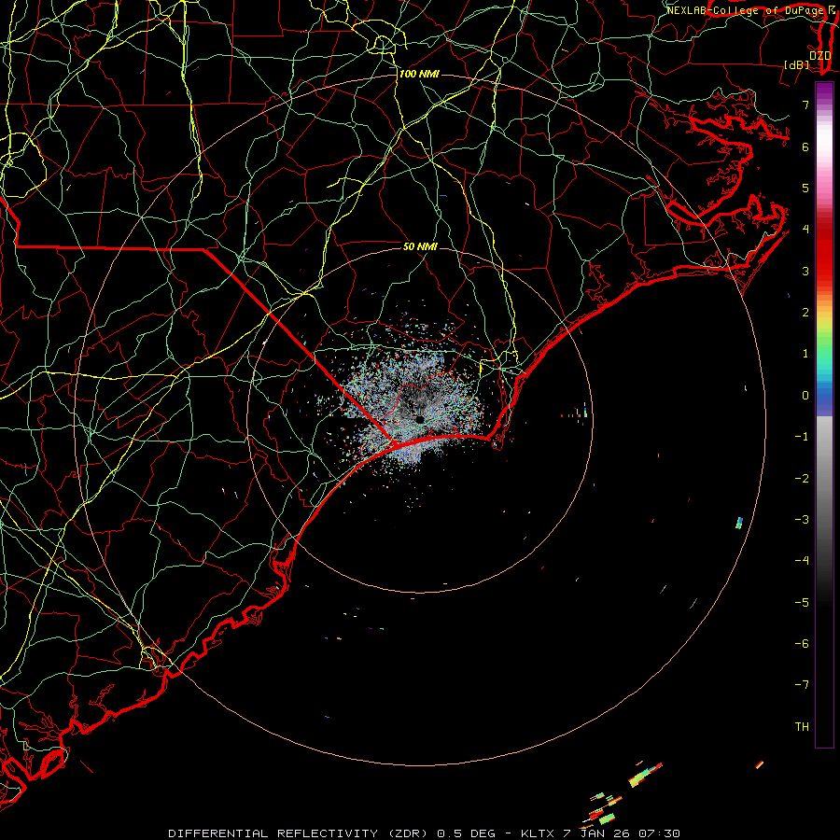Click the -2 value on the color scale
This screenshot has height=840, width=840.
click(x=802, y=478)
